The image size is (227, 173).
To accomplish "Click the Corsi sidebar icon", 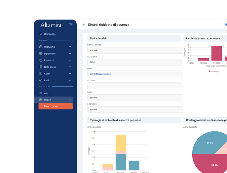I will (x=41, y=74).
